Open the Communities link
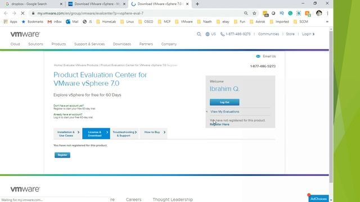 268,34
